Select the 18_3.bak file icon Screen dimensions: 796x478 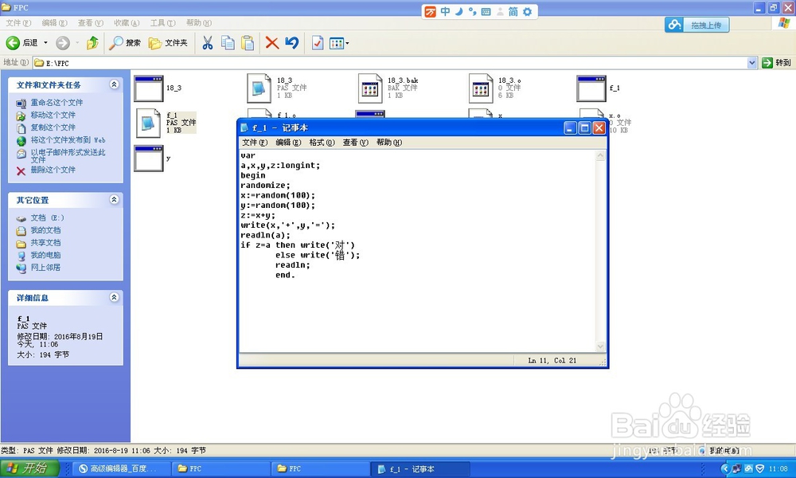(370, 88)
